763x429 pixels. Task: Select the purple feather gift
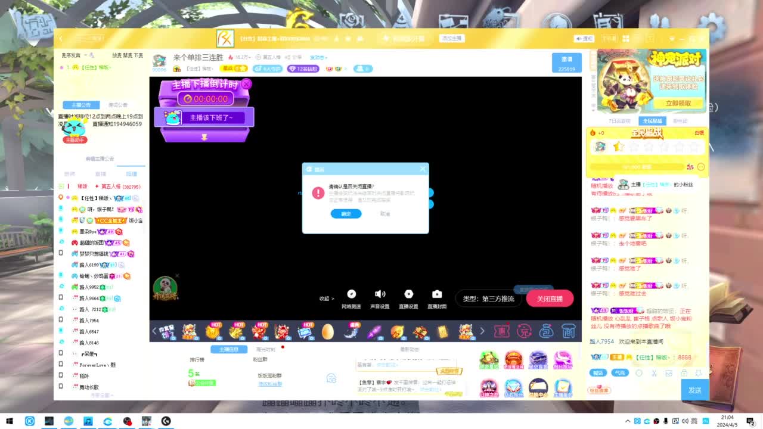coord(374,332)
